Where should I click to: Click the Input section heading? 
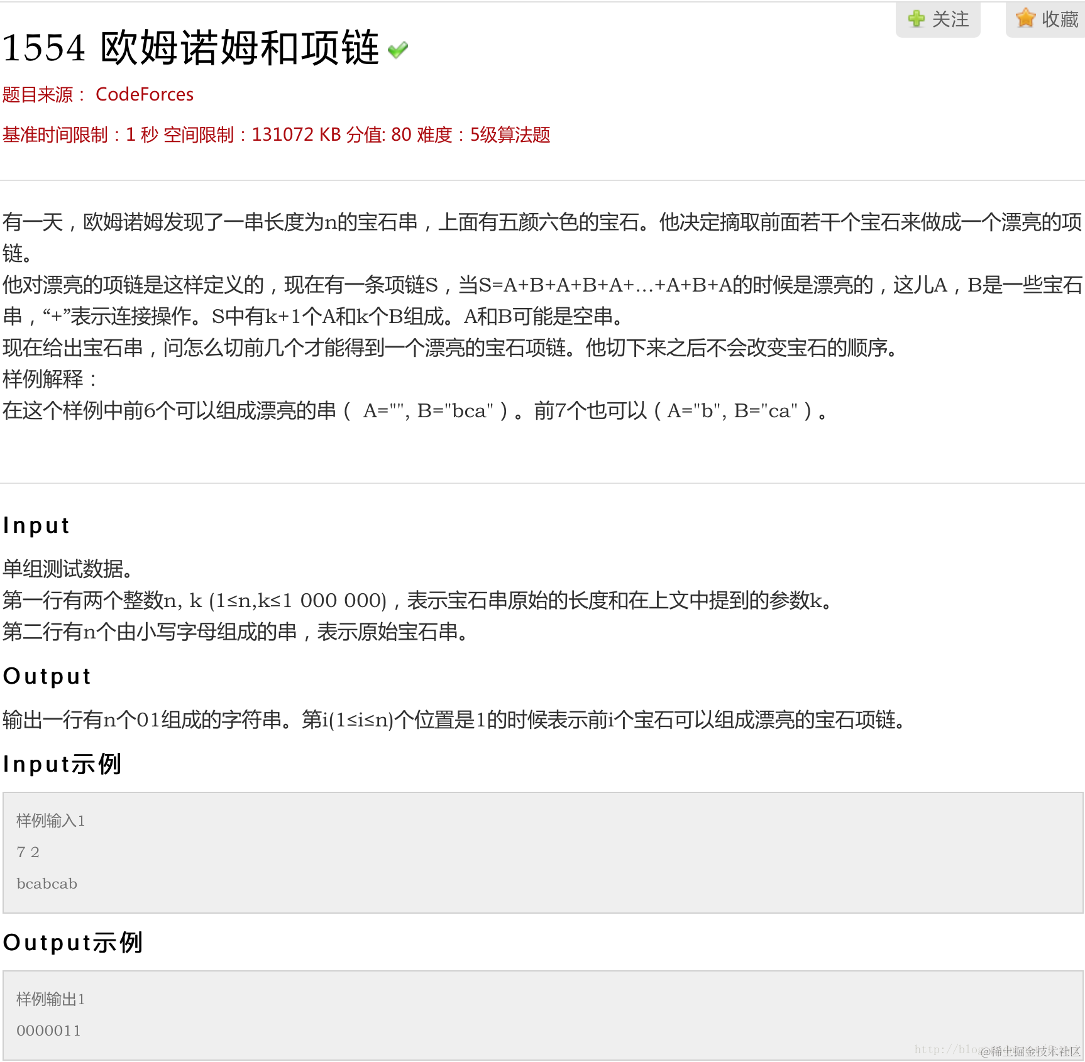tap(36, 525)
